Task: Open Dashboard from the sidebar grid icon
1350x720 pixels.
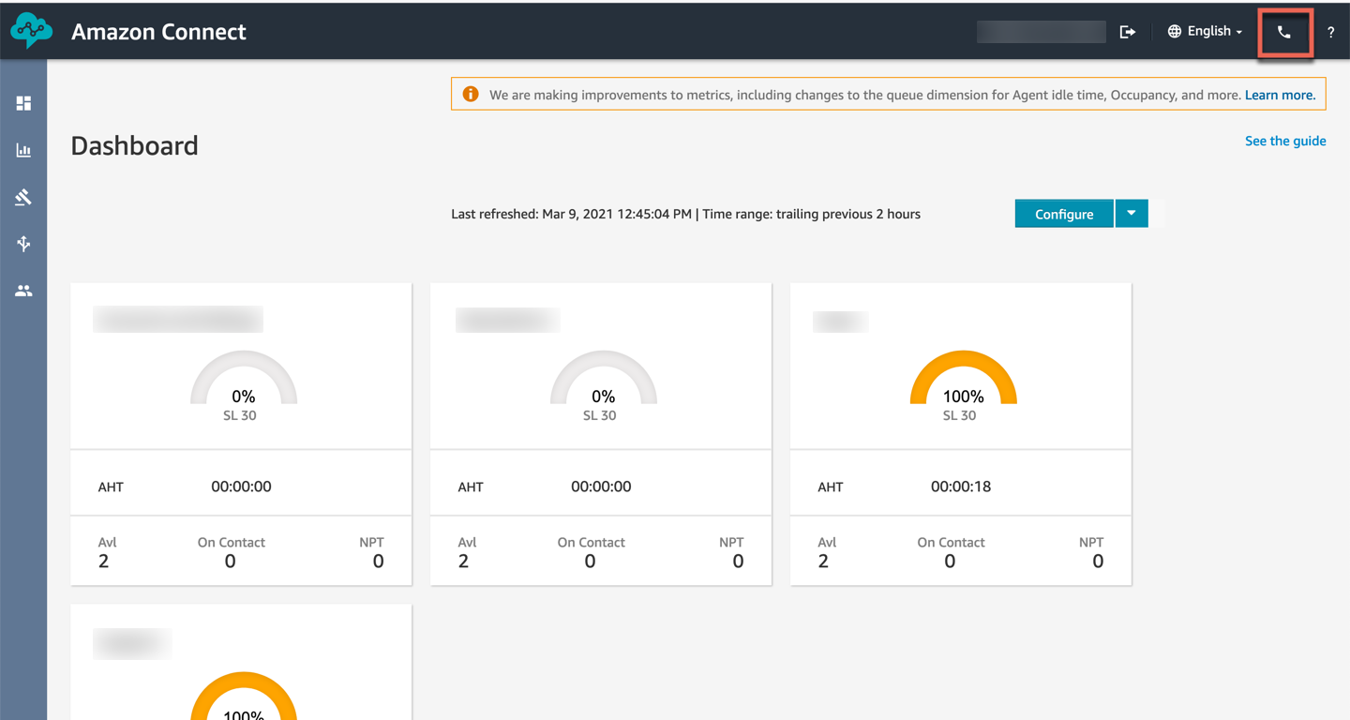Action: click(23, 103)
